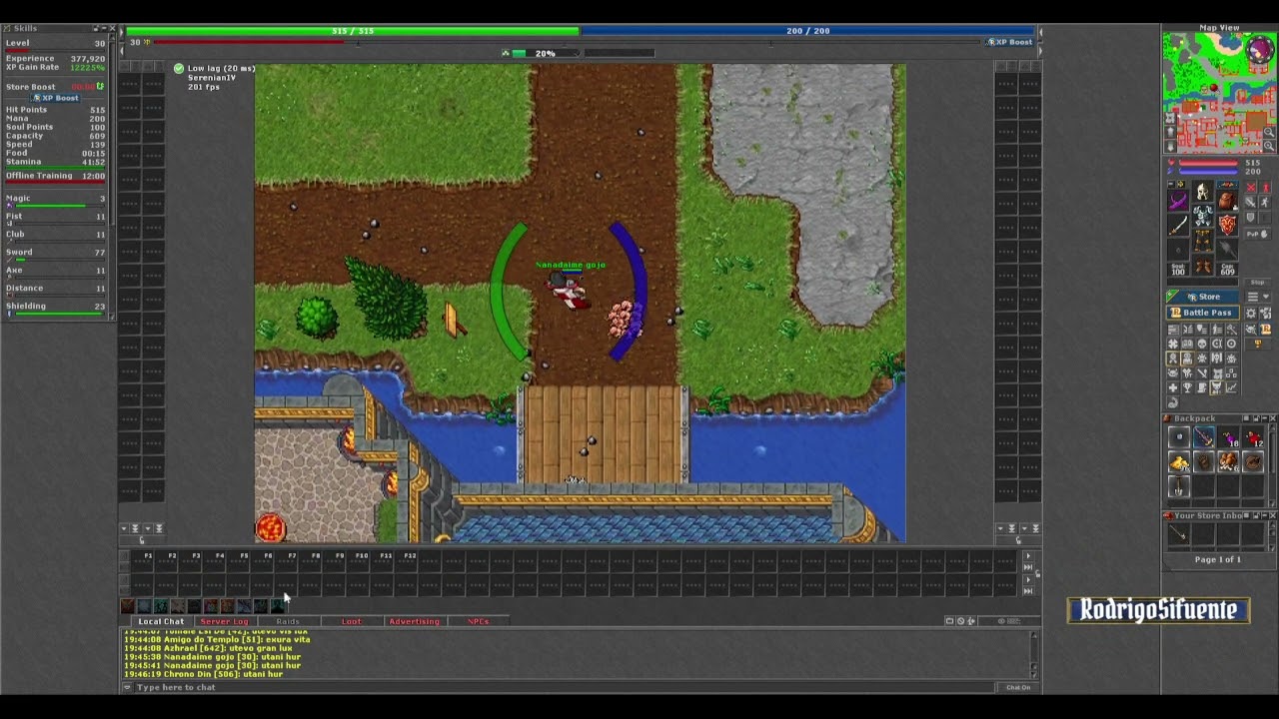Open the Store button
This screenshot has width=1279, height=719.
click(x=1204, y=297)
